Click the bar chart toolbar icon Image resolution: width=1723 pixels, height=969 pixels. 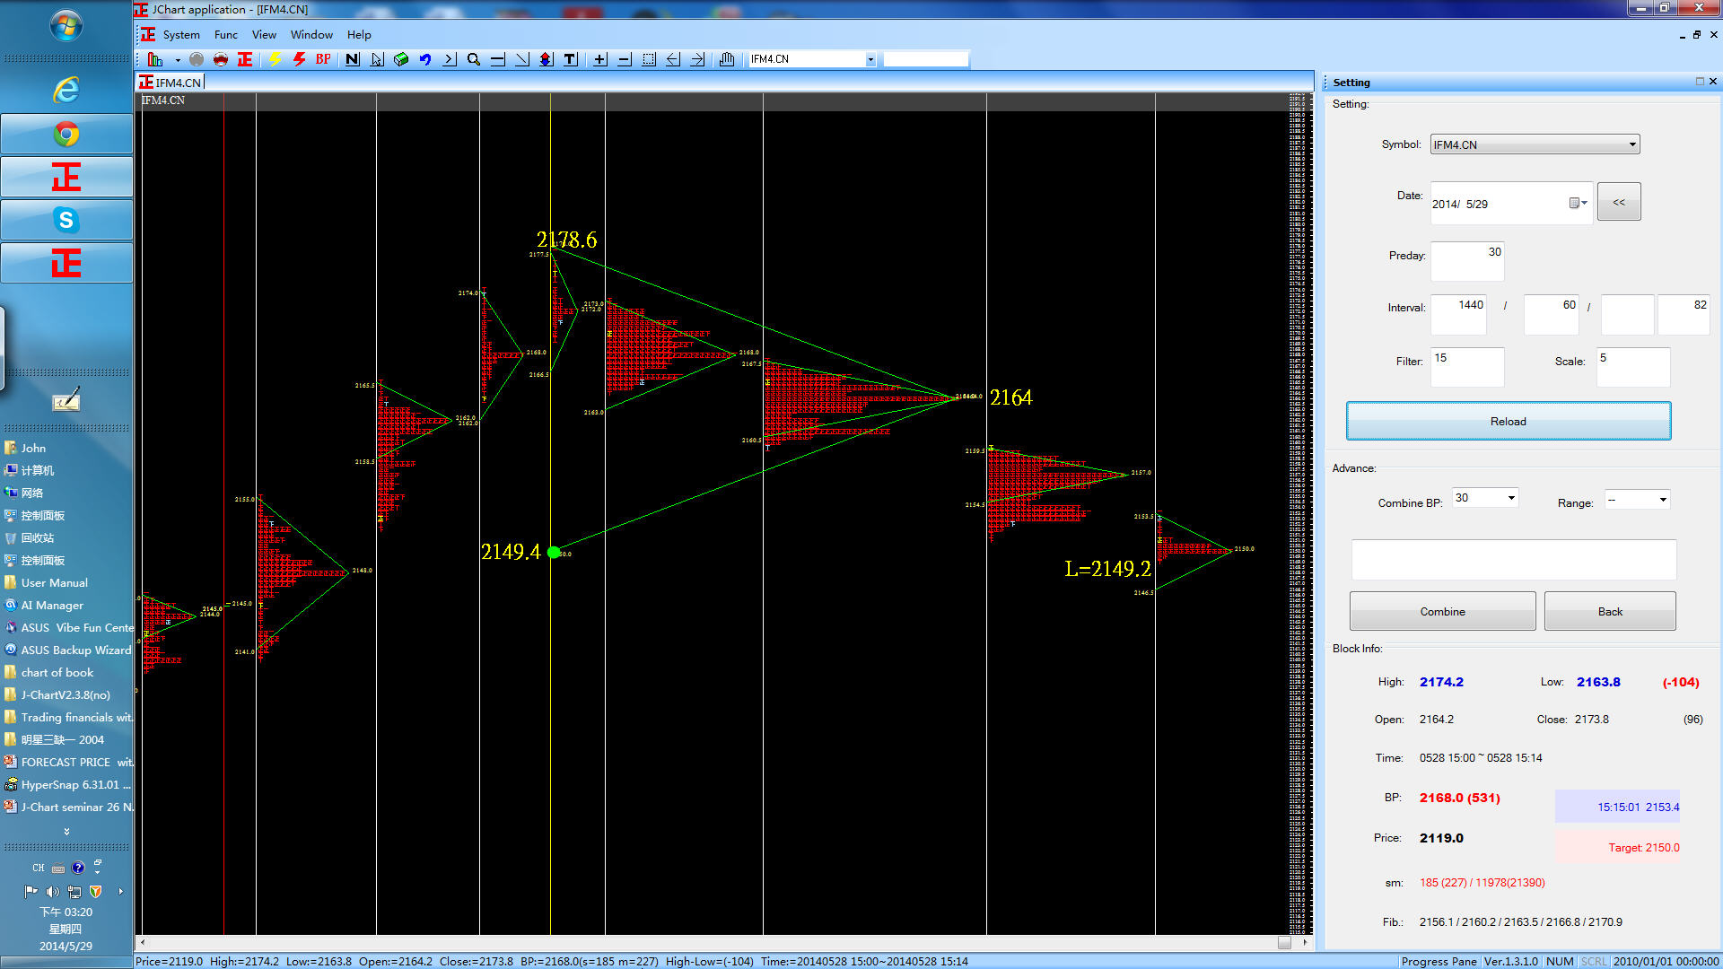155,59
